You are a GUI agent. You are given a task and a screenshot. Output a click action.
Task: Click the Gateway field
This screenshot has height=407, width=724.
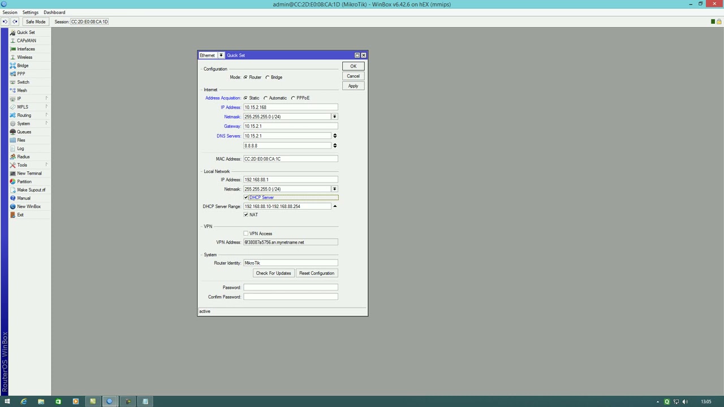click(291, 126)
